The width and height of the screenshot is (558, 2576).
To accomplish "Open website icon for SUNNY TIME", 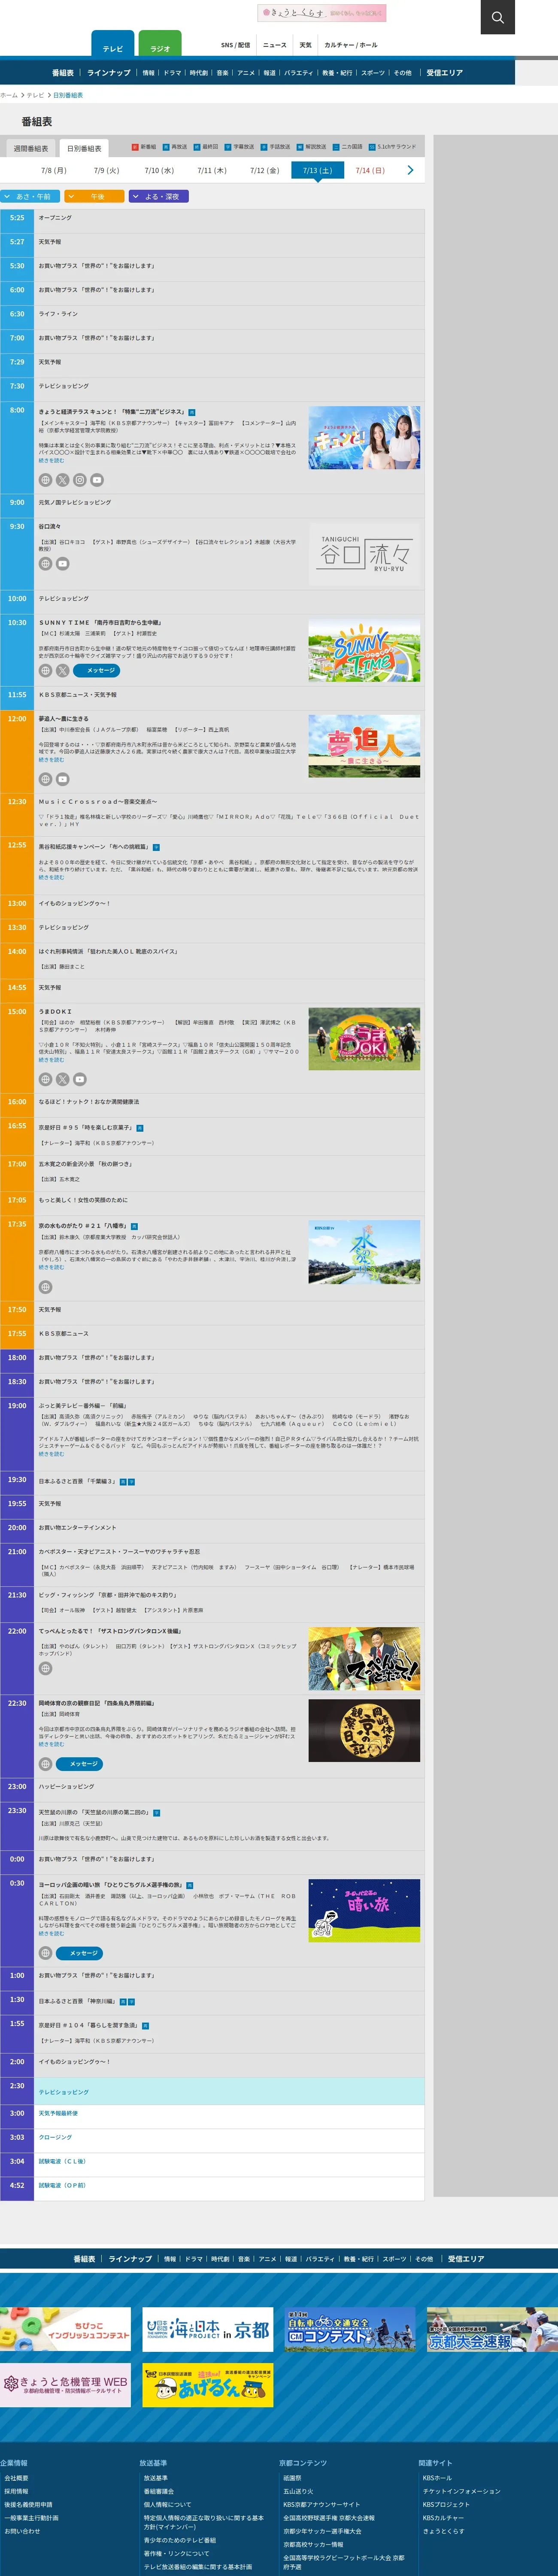I will point(45,671).
